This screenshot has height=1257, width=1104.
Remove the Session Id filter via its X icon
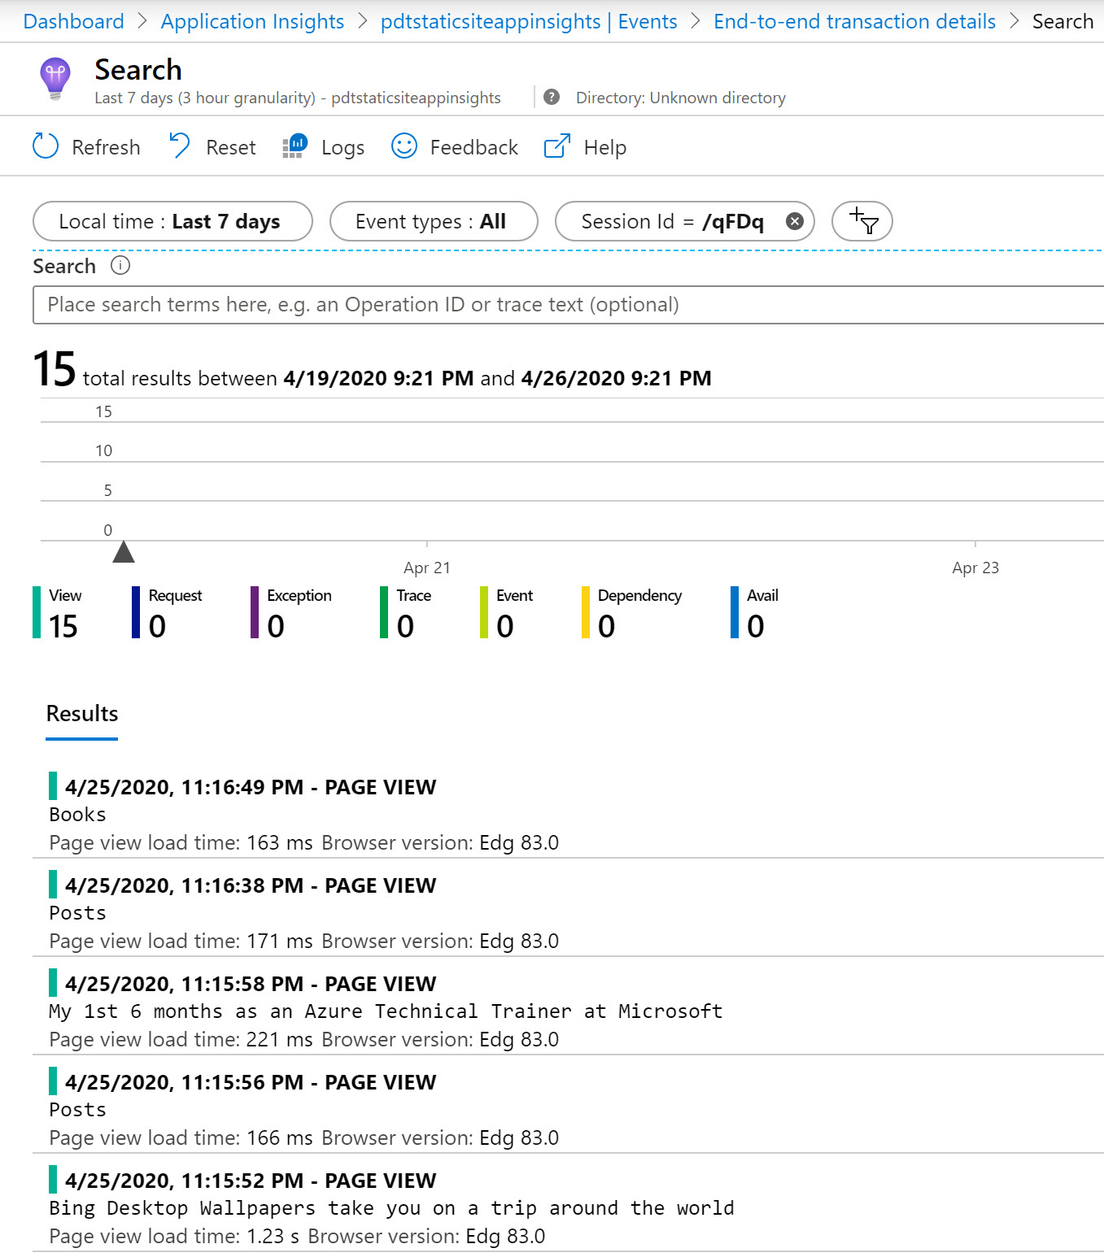[x=795, y=220]
